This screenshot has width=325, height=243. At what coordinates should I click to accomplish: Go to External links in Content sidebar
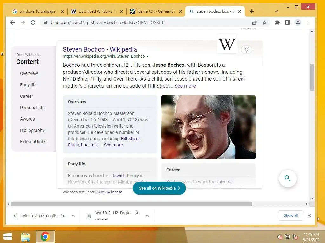(x=33, y=142)
